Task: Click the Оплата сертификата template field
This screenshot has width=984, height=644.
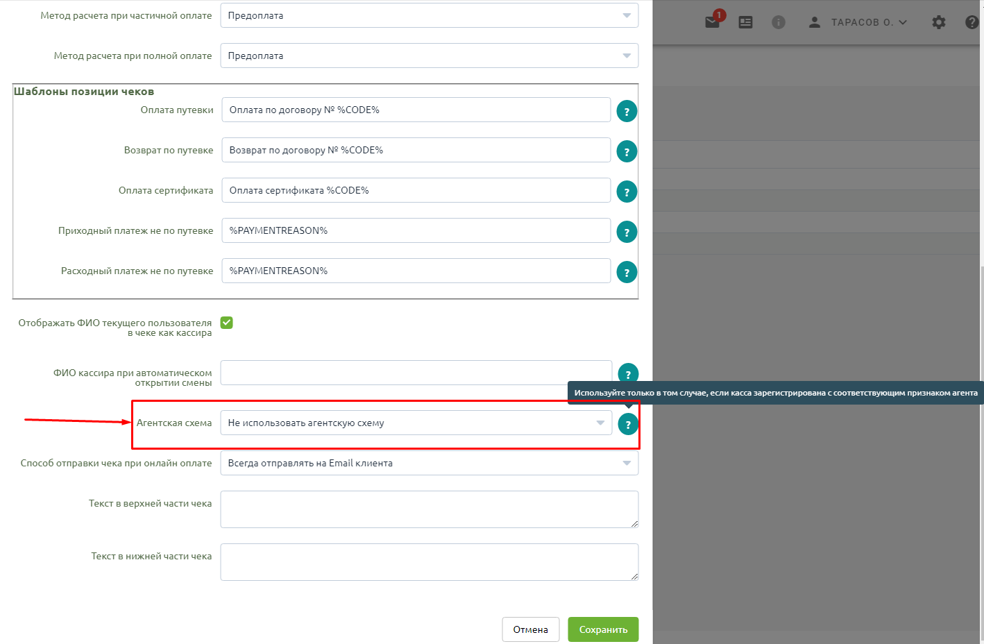Action: pyautogui.click(x=416, y=190)
